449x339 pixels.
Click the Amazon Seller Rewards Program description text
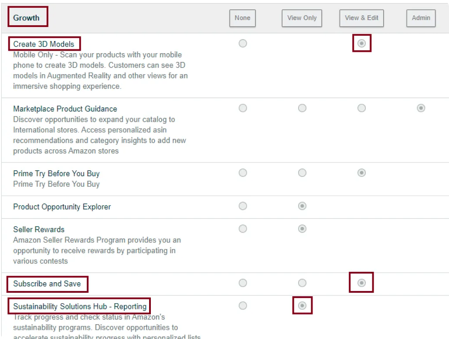click(97, 250)
